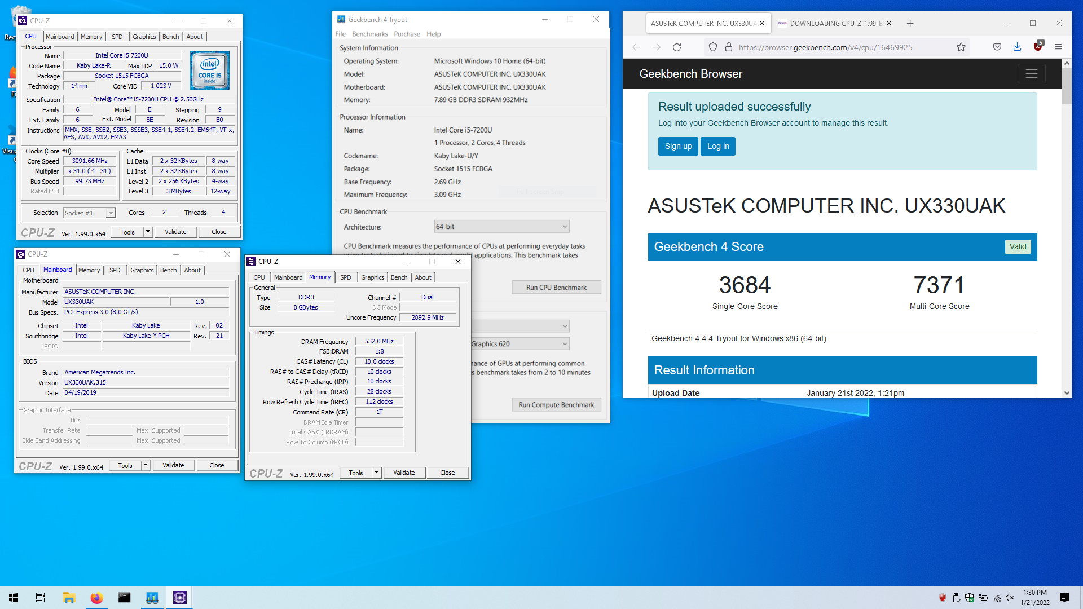1083x609 pixels.
Task: Click Firefox back navigation arrow
Action: pyautogui.click(x=636, y=47)
